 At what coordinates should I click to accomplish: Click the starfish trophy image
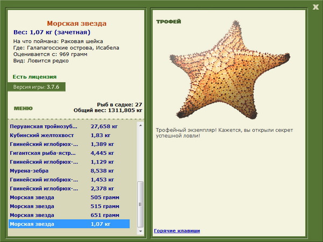tap(230, 69)
